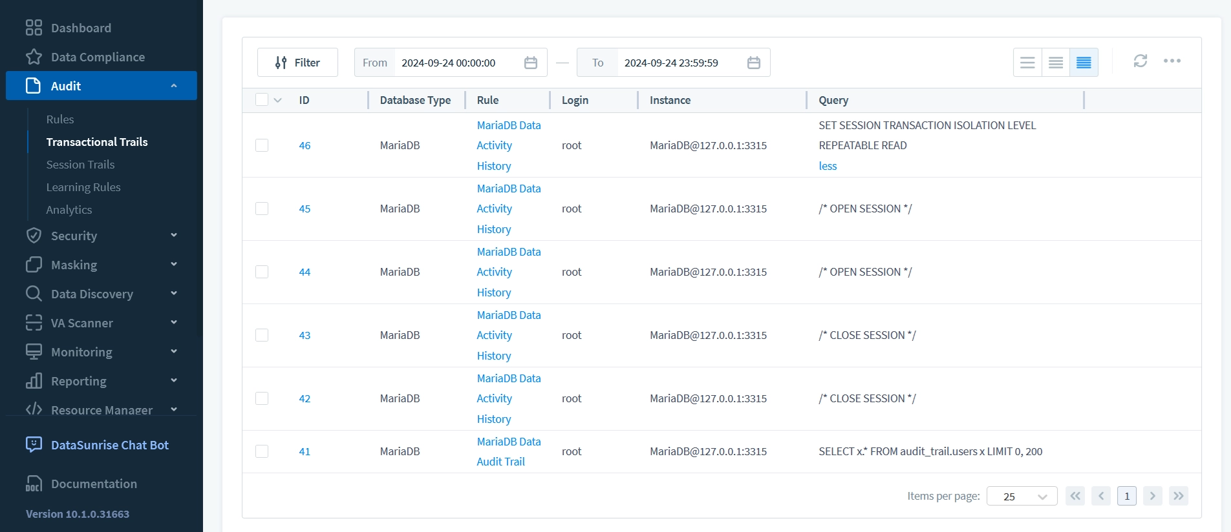Click the Reporting bar chart icon

34,381
